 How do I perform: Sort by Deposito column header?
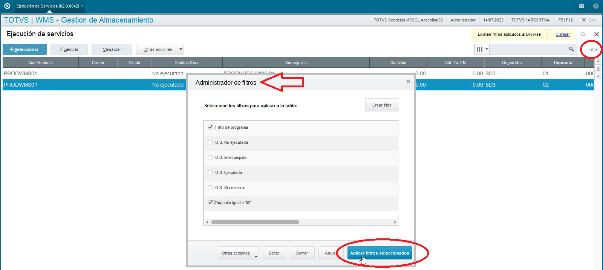(563, 63)
